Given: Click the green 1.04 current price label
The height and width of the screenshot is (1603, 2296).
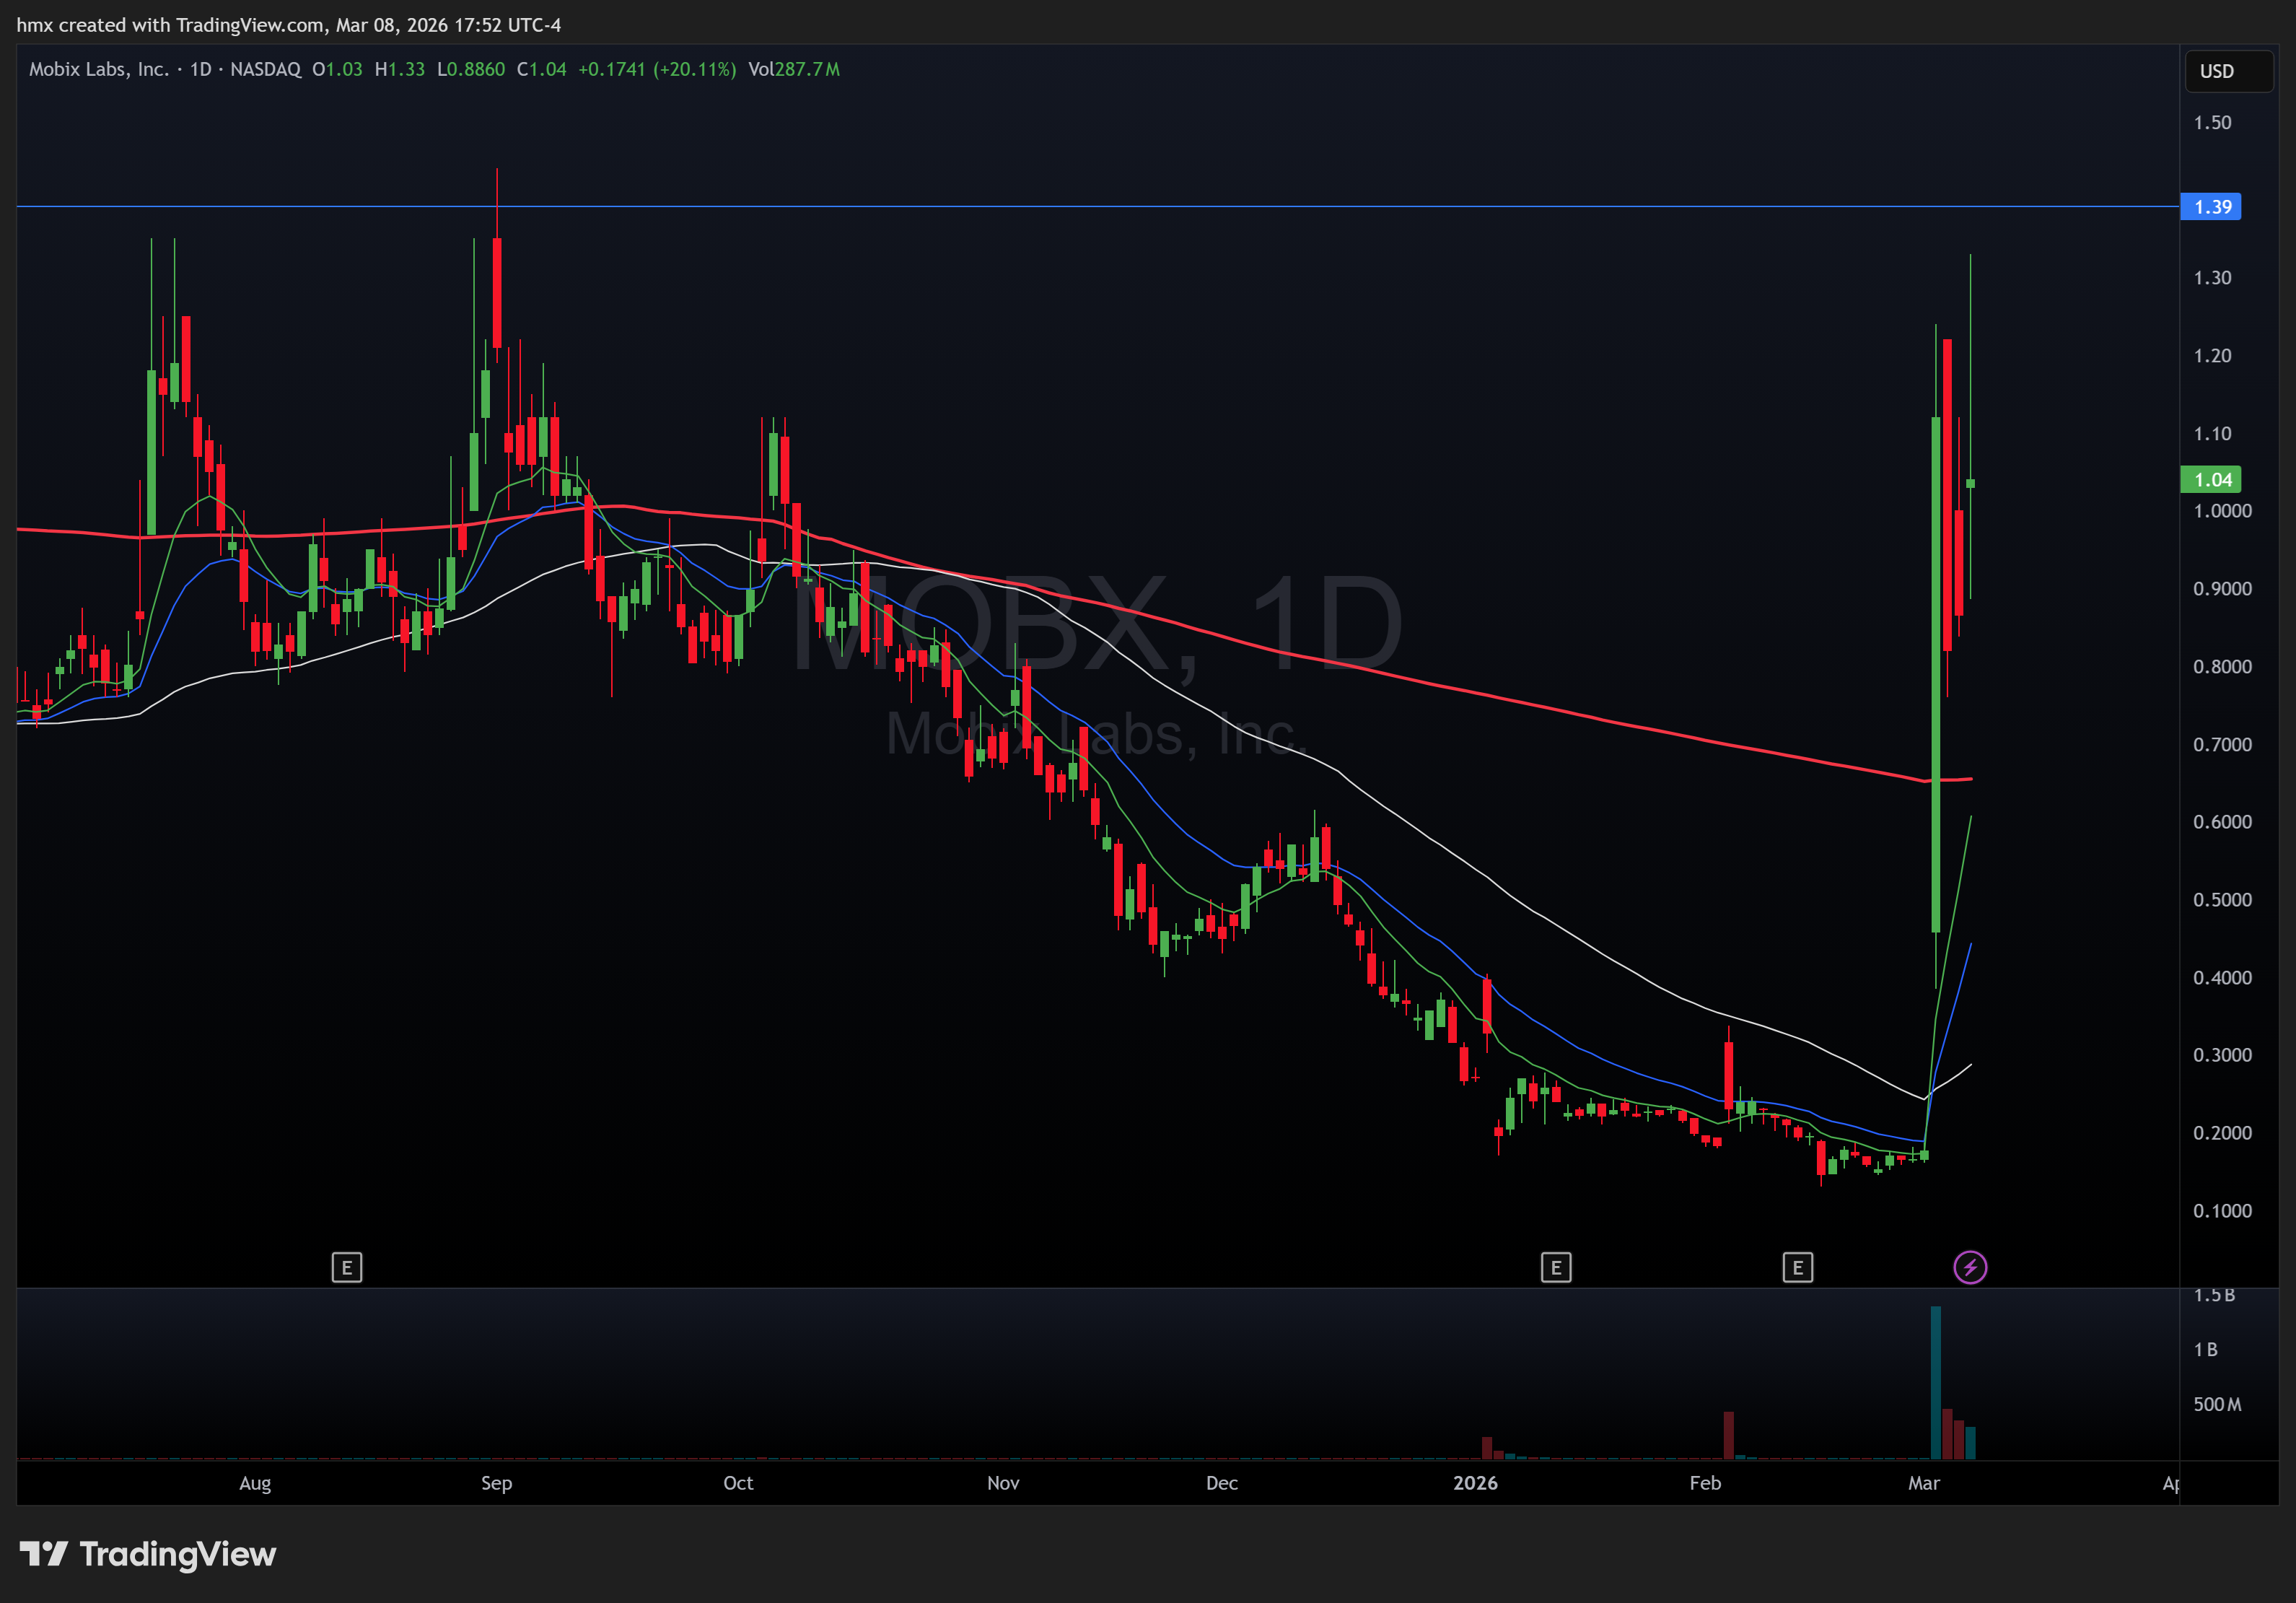Looking at the screenshot, I should pyautogui.click(x=2211, y=480).
